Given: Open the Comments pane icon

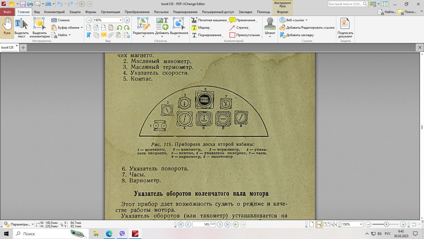Looking at the screenshot, I should [x=104, y=35].
